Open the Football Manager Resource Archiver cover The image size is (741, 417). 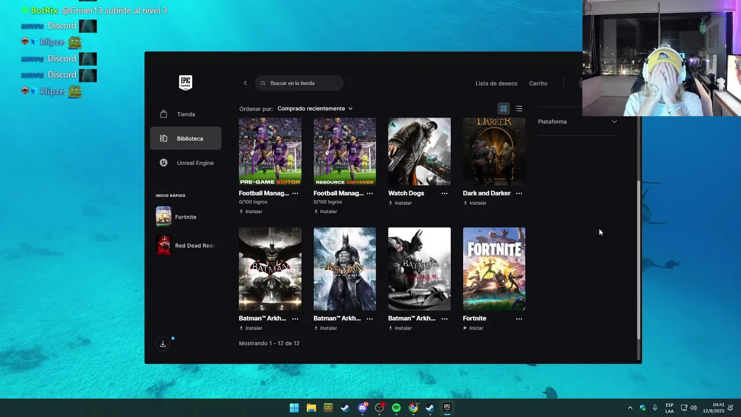coord(344,152)
